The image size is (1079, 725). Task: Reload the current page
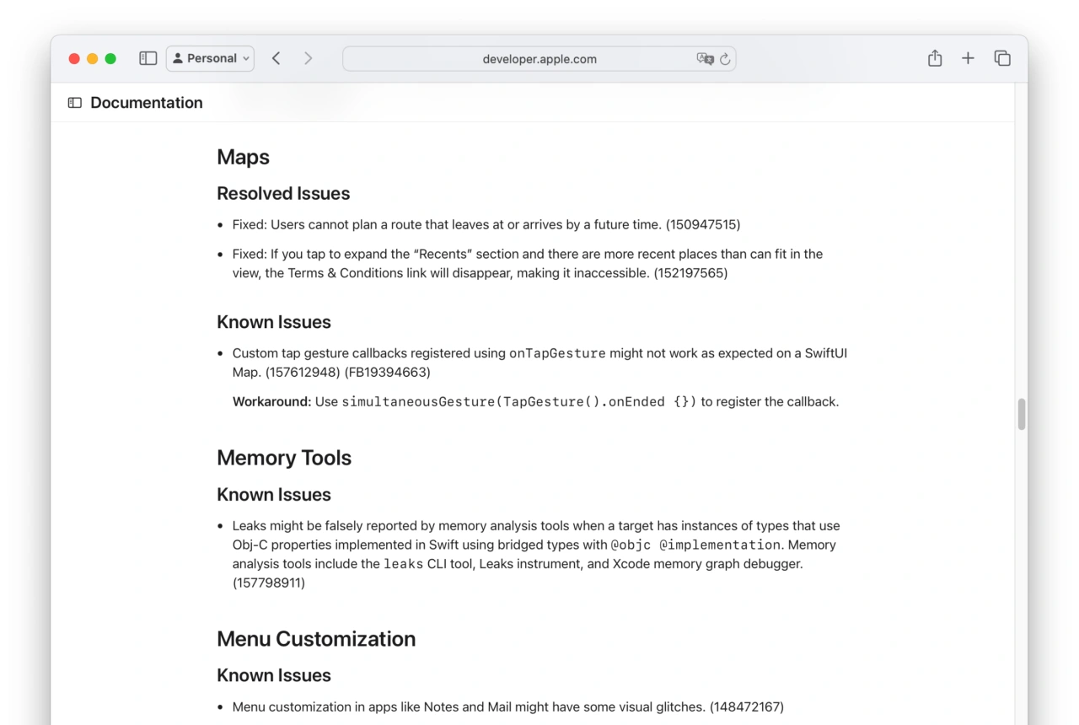point(725,59)
